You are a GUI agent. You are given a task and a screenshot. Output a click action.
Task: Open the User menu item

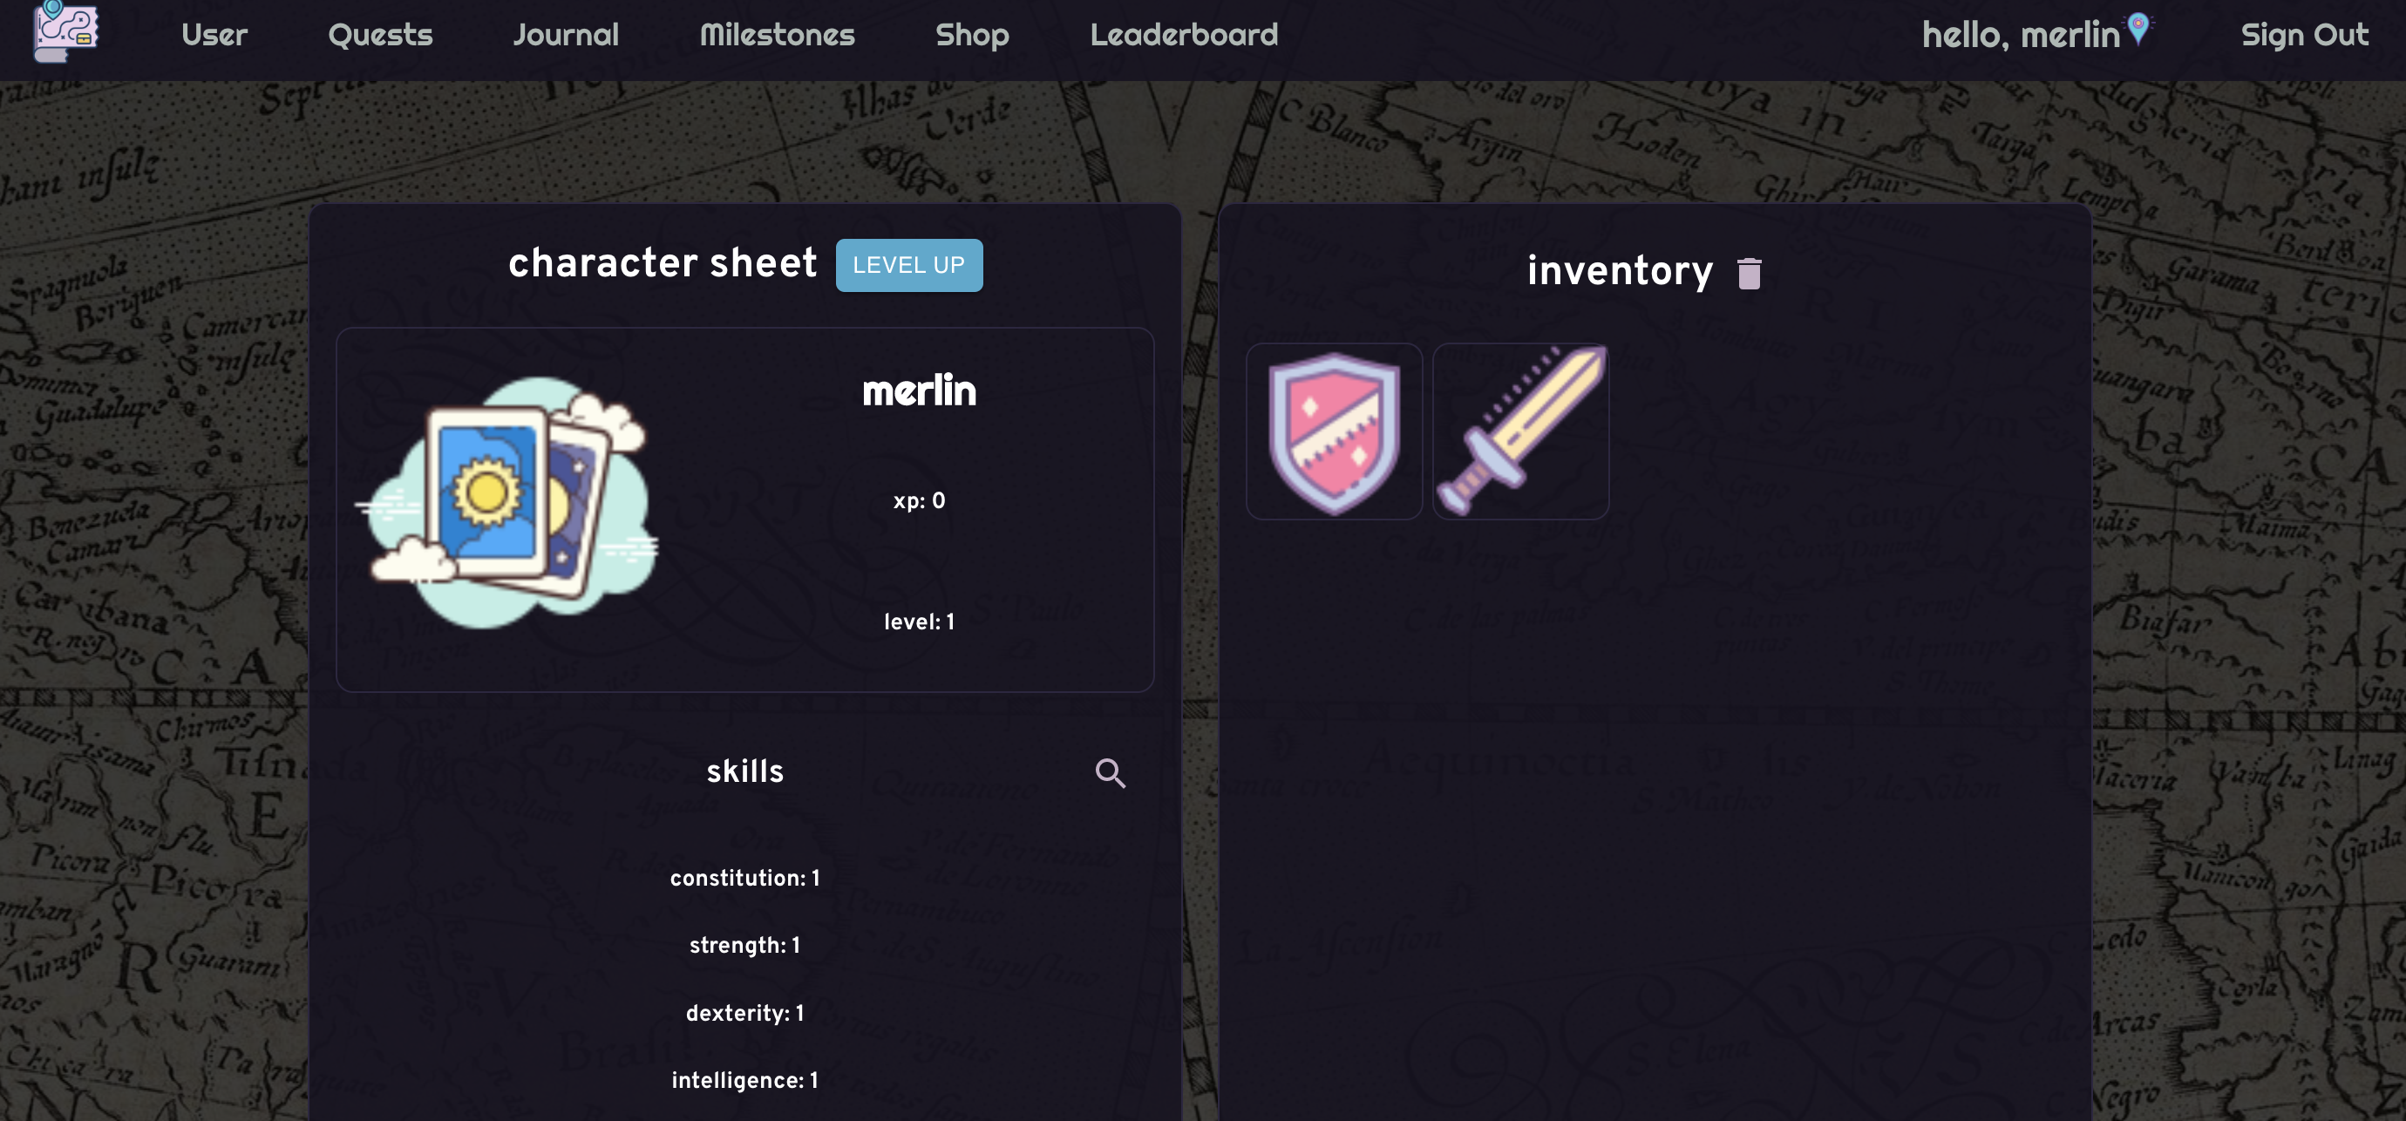[x=214, y=36]
